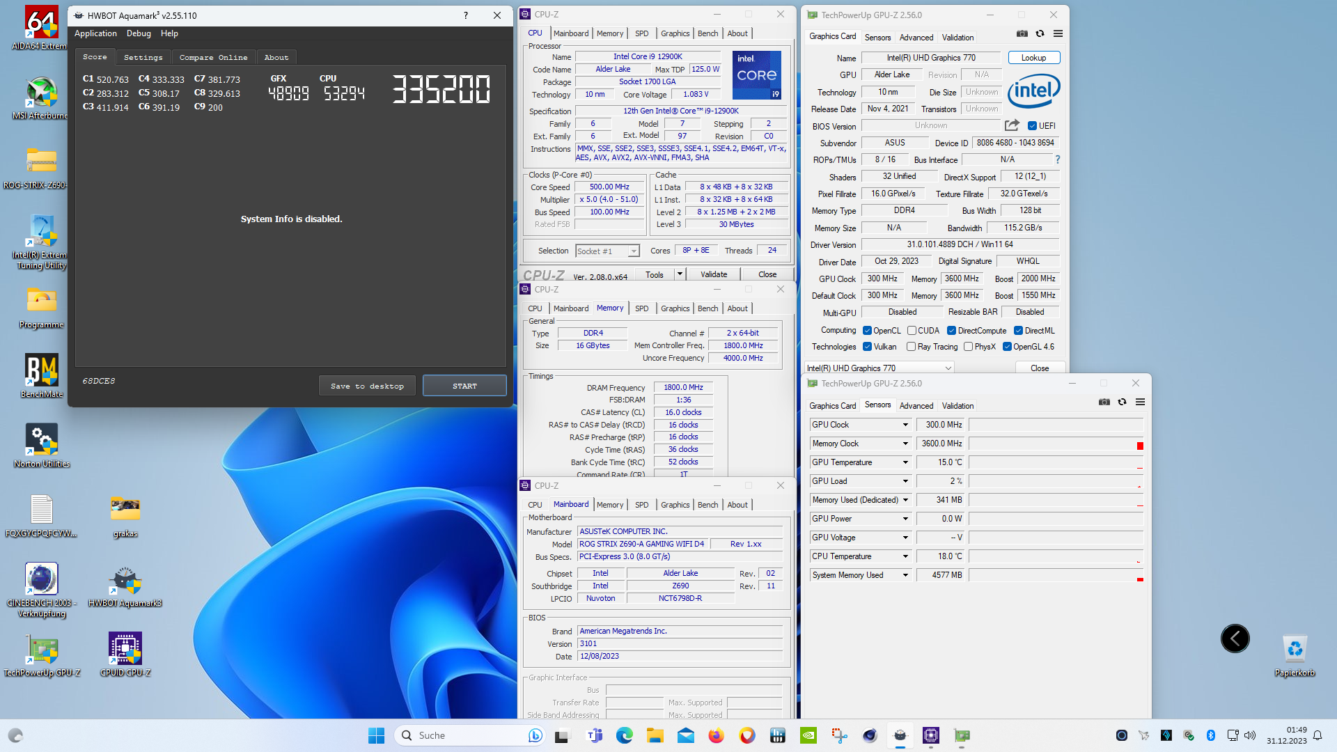
Task: Toggle the CUDA checkbox
Action: click(x=912, y=331)
